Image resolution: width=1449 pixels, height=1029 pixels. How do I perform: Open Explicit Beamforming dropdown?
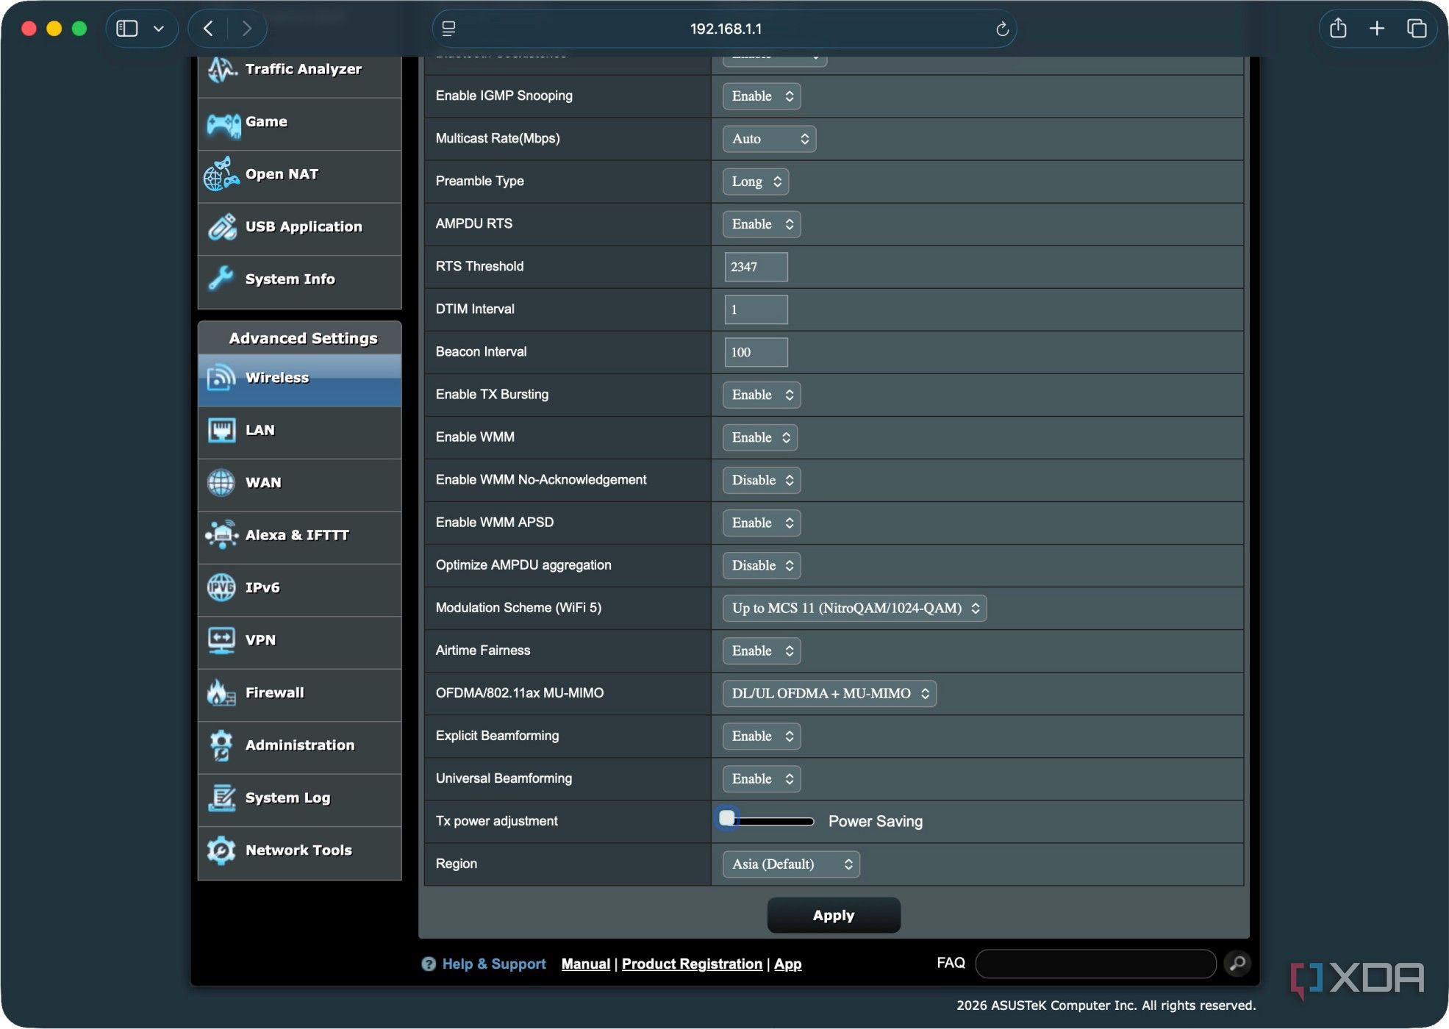click(762, 736)
